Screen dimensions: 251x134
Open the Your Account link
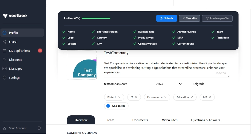click(18, 128)
